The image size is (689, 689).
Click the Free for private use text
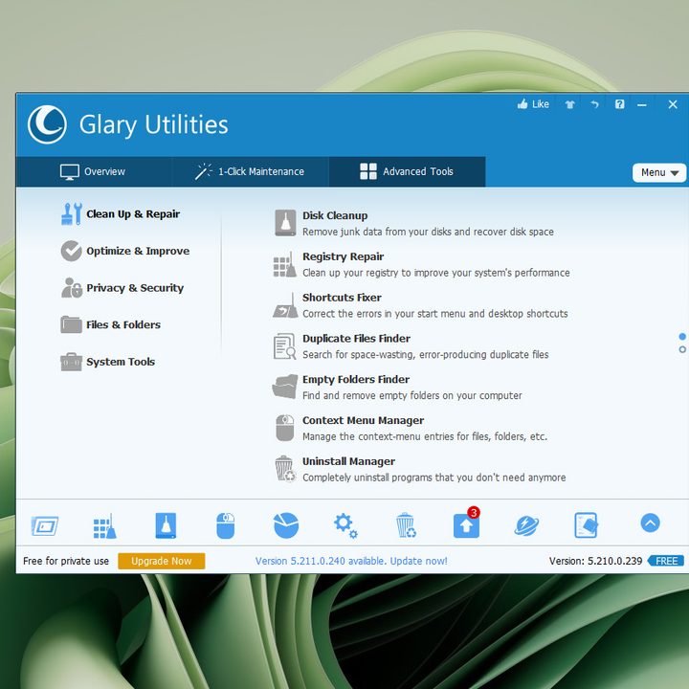point(66,561)
